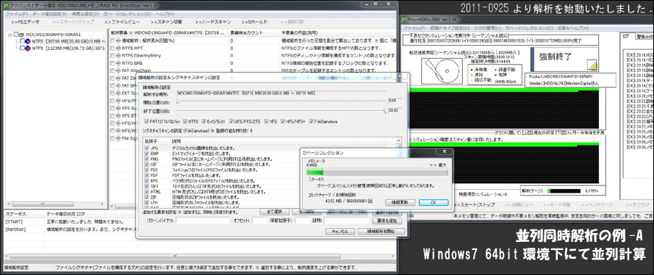Toggle the checkbox of the WDCWD1500AHFD-00RAR1 drive node
The height and width of the screenshot is (275, 654).
pyautogui.click(x=16, y=35)
